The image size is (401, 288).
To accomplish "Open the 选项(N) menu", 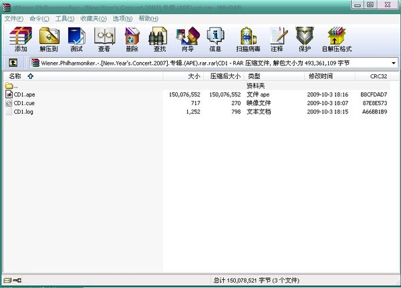I will (122, 19).
